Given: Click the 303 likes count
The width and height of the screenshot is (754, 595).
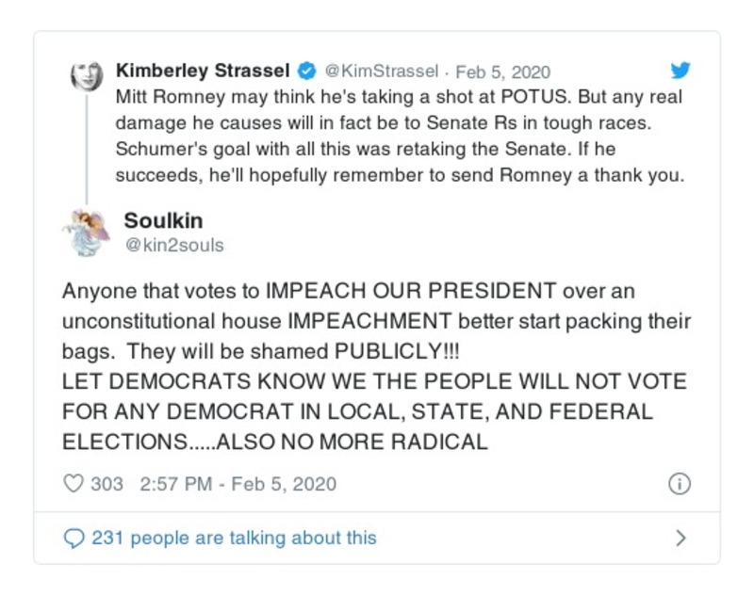Looking at the screenshot, I should click(x=107, y=484).
